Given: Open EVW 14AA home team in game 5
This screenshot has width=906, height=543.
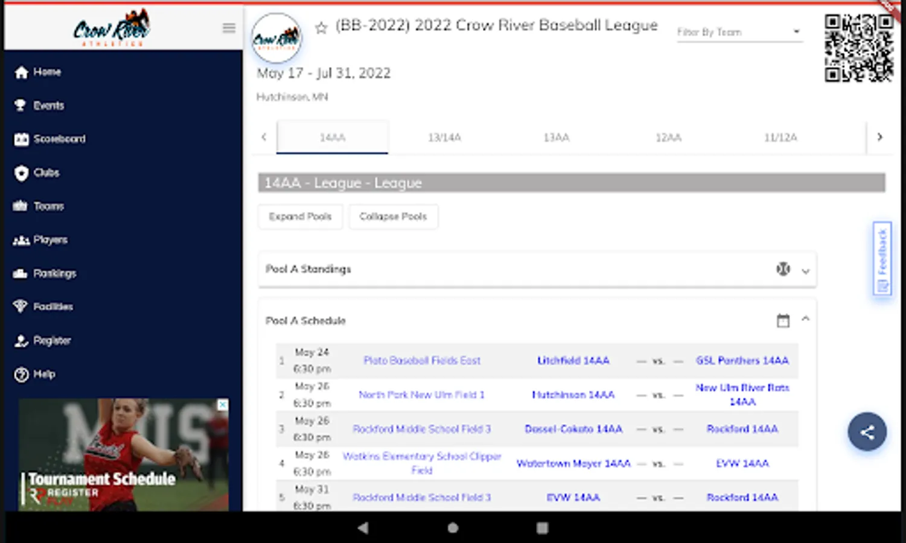Looking at the screenshot, I should click(573, 498).
